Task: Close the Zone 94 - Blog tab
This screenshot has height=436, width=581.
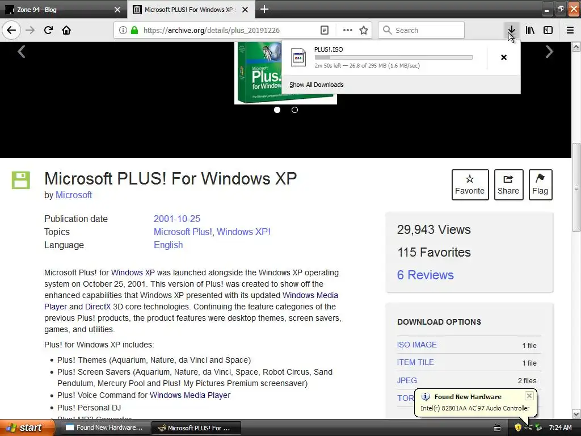Action: (x=117, y=10)
